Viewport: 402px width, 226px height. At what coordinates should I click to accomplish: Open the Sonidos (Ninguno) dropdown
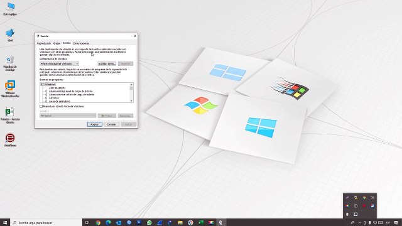68,116
